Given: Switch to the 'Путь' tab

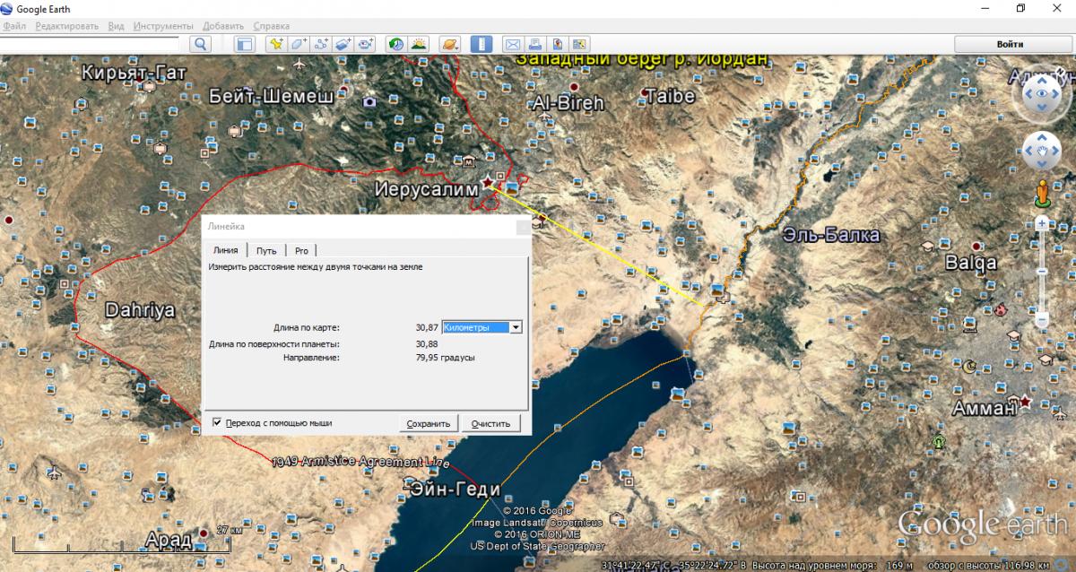Looking at the screenshot, I should (266, 251).
